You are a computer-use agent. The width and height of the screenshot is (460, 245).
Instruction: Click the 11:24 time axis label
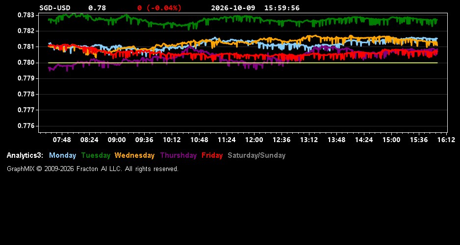tap(227, 140)
